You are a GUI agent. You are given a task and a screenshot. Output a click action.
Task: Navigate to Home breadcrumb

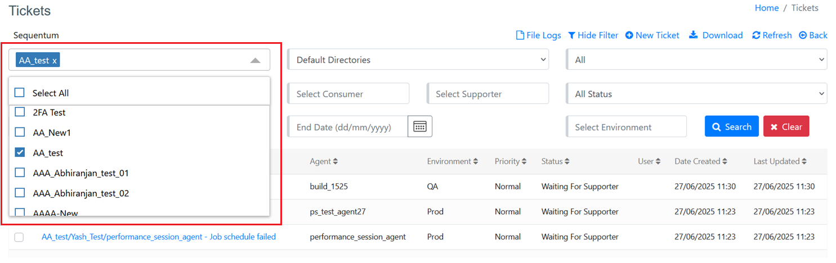tap(766, 8)
